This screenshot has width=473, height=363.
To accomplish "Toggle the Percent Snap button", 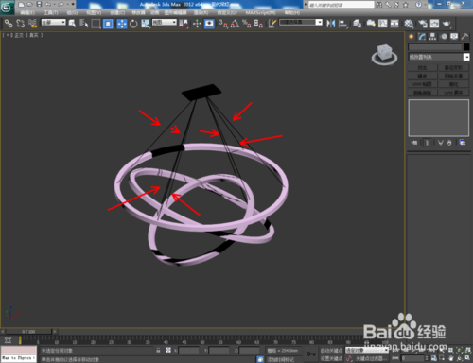I will click(247, 24).
